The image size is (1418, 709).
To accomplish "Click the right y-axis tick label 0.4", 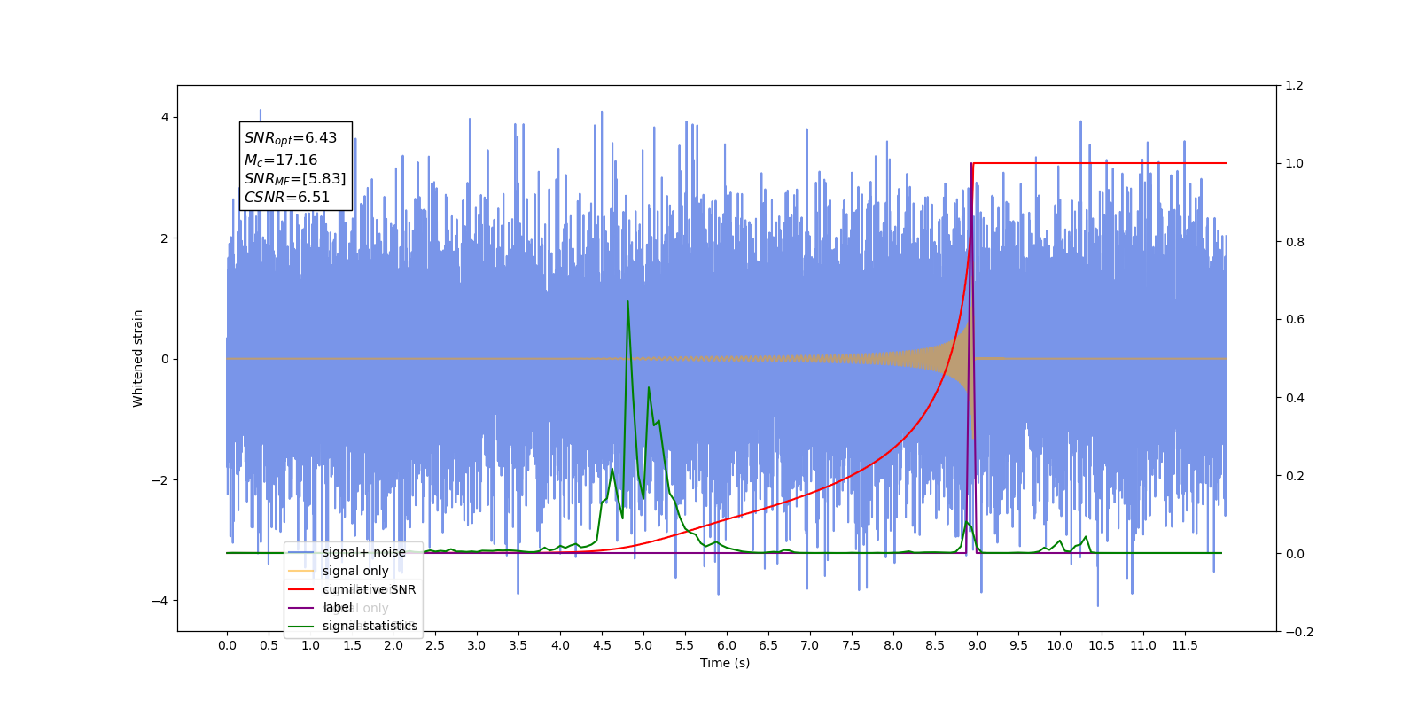I will (1295, 398).
